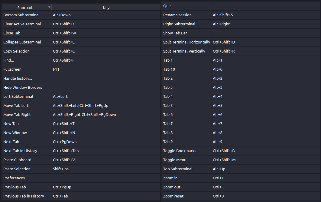This screenshot has height=202, width=321.
Task: Select the Paste Selection row
Action: coord(81,169)
